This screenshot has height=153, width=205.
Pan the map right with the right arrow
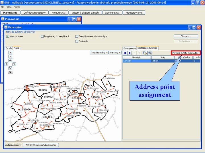tap(14, 64)
